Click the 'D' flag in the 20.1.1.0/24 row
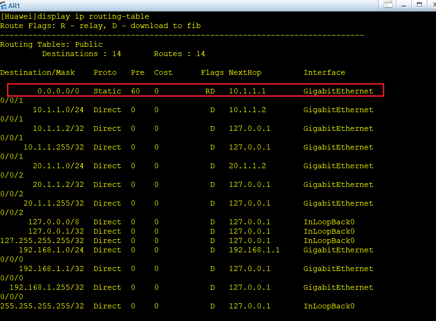Image resolution: width=436 pixels, height=321 pixels. (x=212, y=166)
